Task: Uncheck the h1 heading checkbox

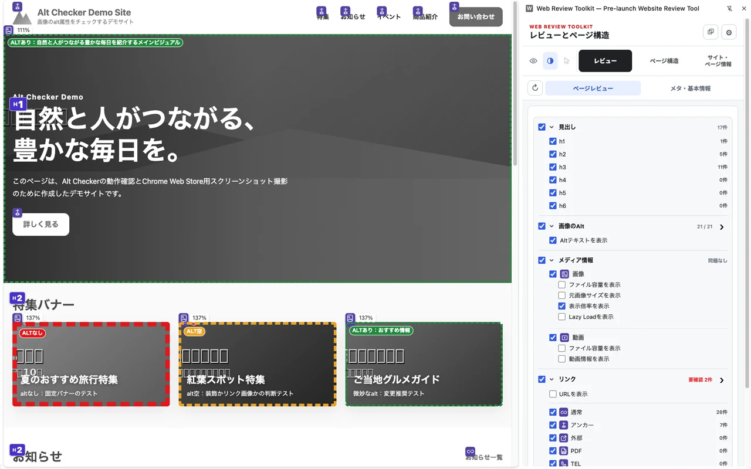Action: coord(553,141)
